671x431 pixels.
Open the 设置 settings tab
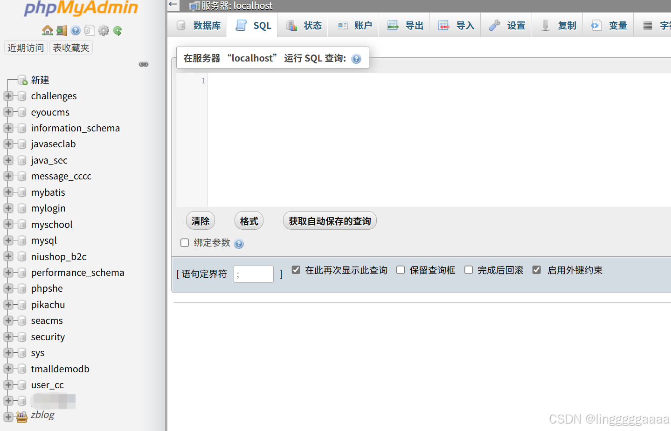pyautogui.click(x=506, y=26)
